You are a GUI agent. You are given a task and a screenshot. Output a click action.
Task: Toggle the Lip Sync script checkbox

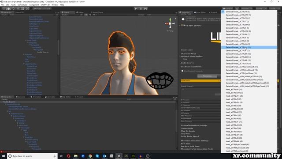click(184, 26)
